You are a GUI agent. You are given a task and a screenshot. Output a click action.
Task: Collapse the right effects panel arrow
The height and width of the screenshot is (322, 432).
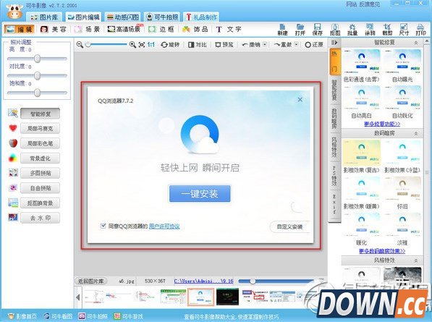point(334,43)
